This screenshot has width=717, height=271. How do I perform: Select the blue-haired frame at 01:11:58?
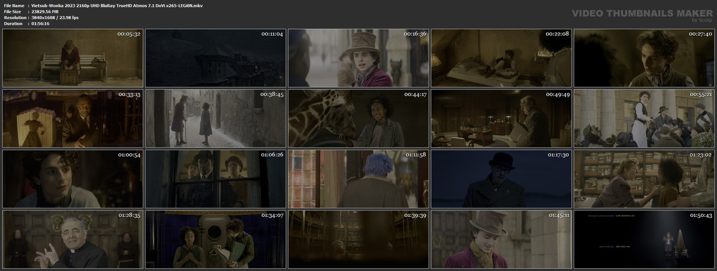click(x=358, y=179)
